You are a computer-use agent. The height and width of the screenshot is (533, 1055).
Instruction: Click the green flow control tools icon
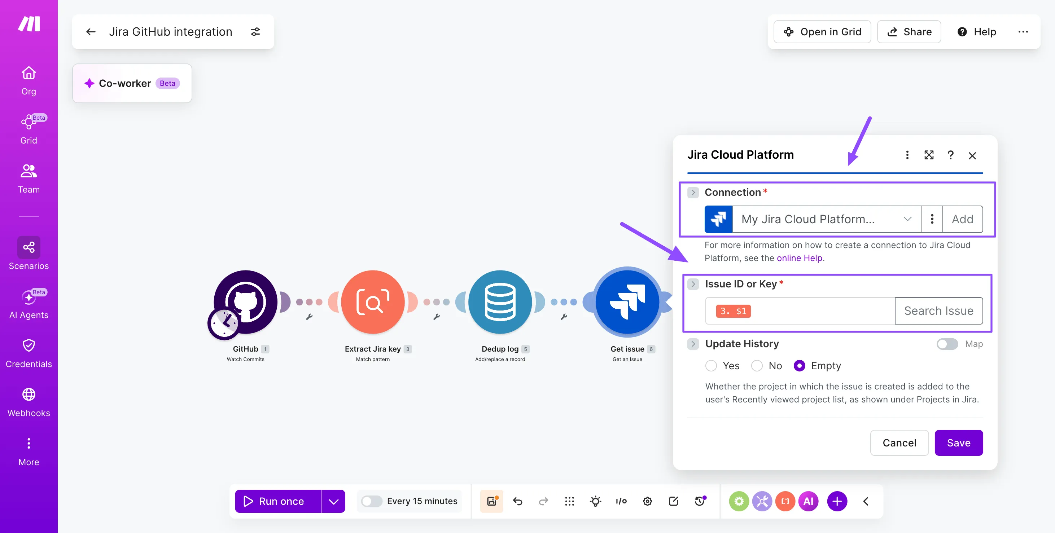click(739, 501)
